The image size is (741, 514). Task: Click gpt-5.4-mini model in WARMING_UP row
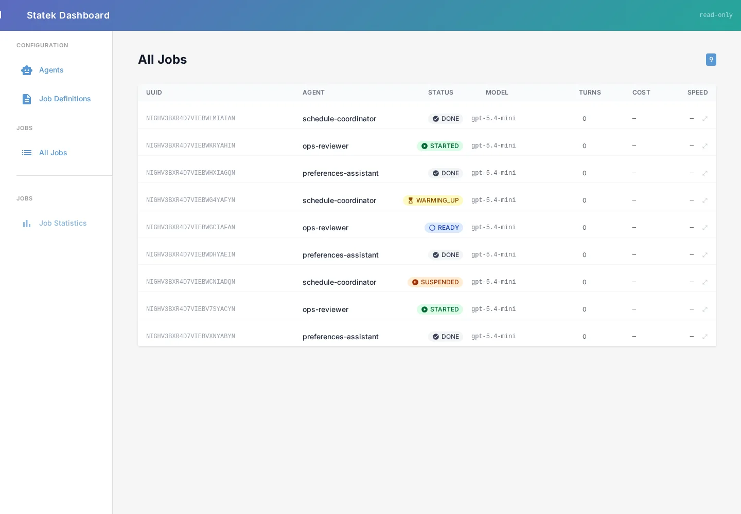click(493, 200)
